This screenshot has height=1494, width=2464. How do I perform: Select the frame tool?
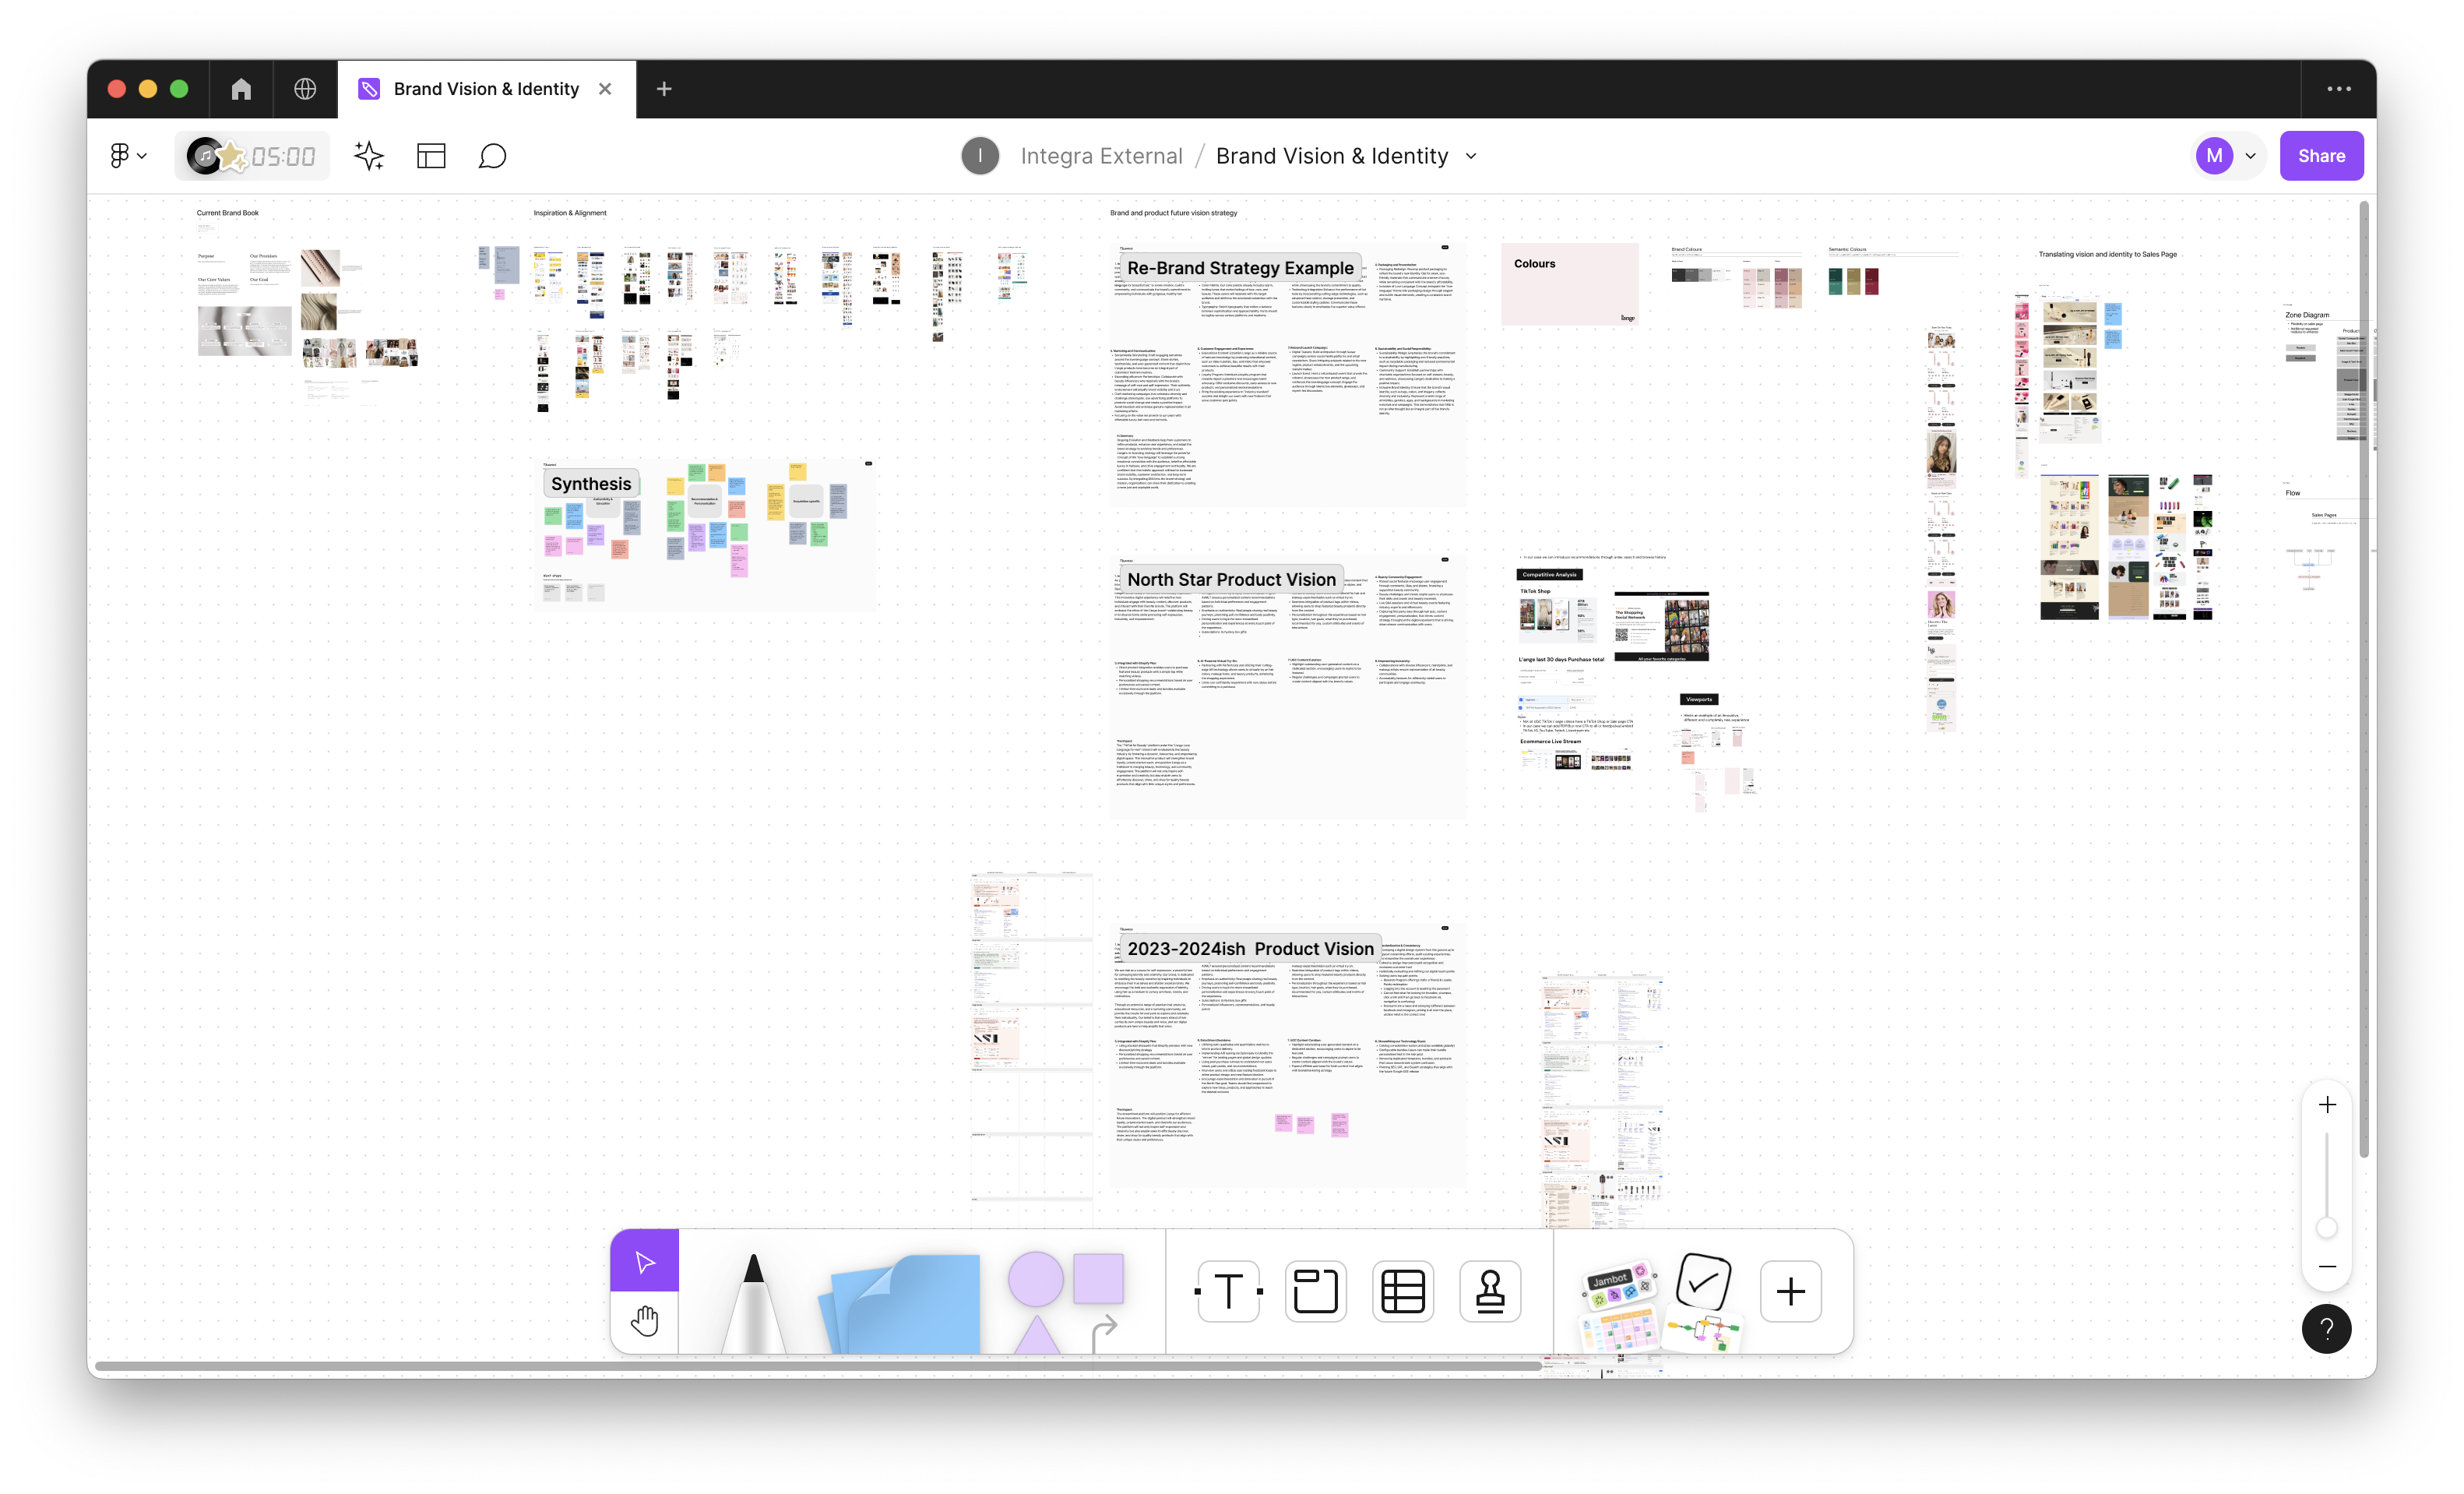point(1316,1290)
